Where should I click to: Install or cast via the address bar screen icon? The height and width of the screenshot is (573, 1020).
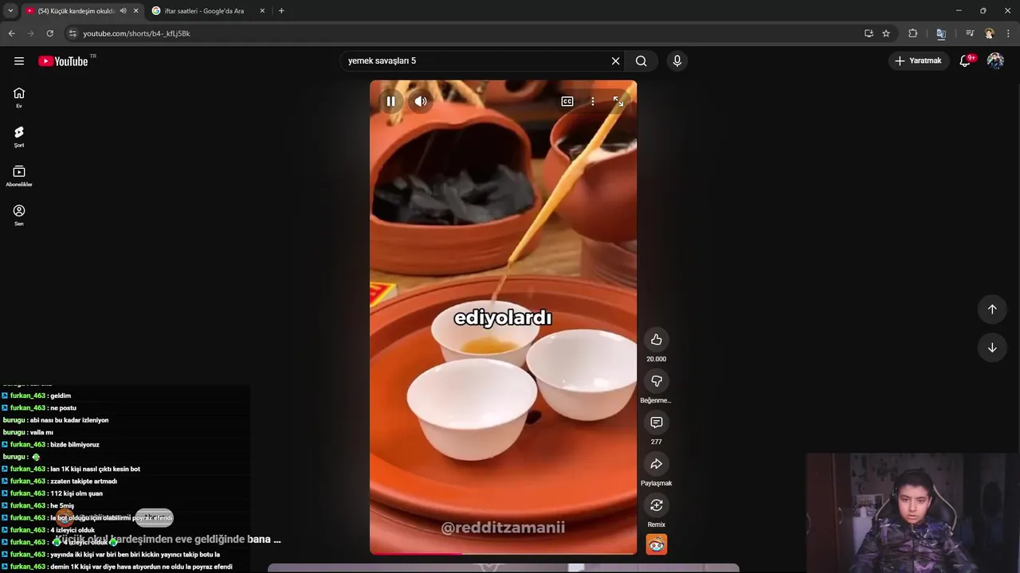(869, 33)
